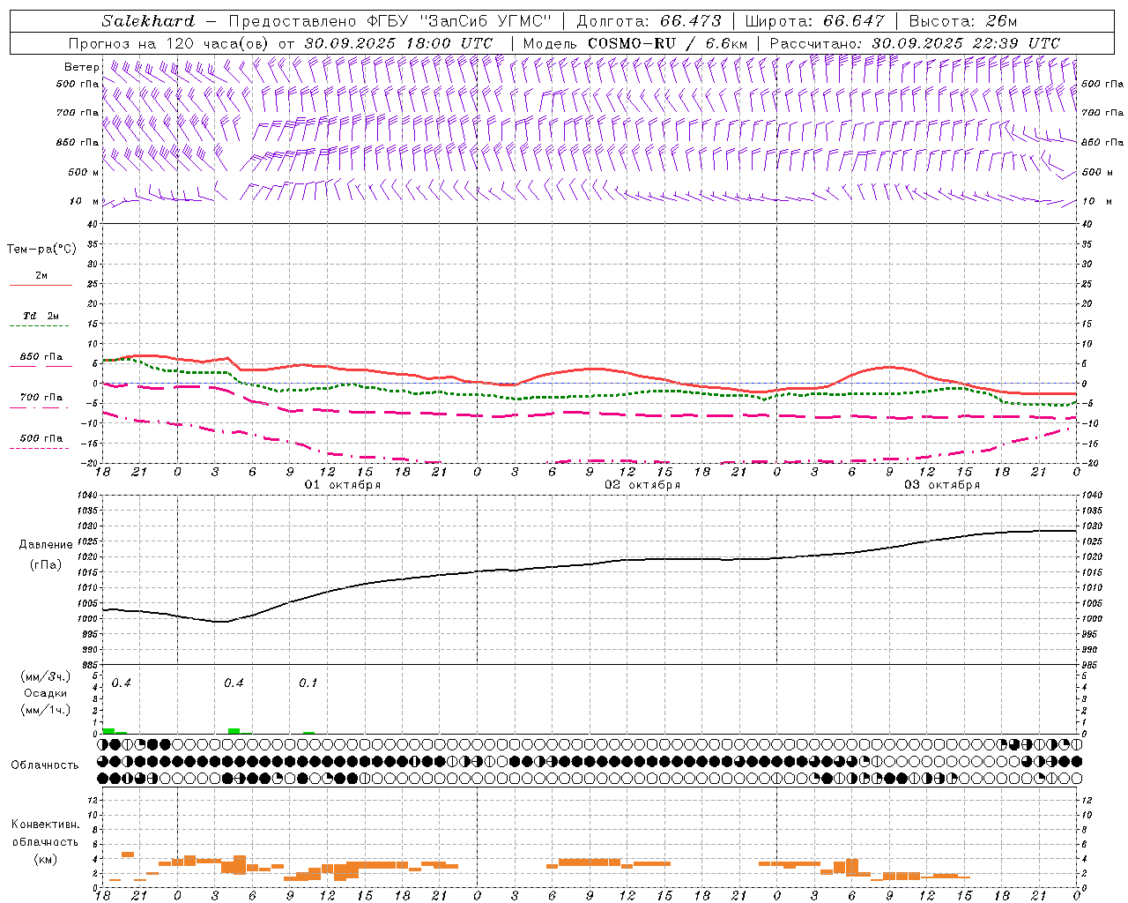The width and height of the screenshot is (1128, 903).
Task: Click the '02 октября' date label
Action: [x=642, y=485]
